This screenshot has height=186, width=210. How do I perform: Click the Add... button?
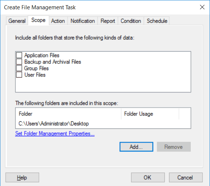pyautogui.click(x=136, y=147)
